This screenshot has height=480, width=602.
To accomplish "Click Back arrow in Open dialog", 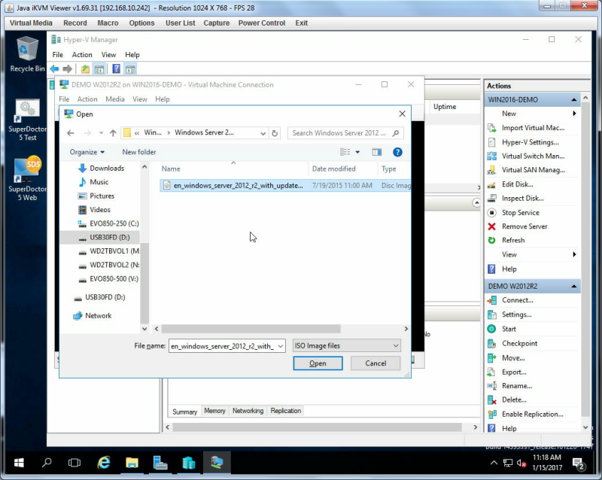I will point(70,133).
